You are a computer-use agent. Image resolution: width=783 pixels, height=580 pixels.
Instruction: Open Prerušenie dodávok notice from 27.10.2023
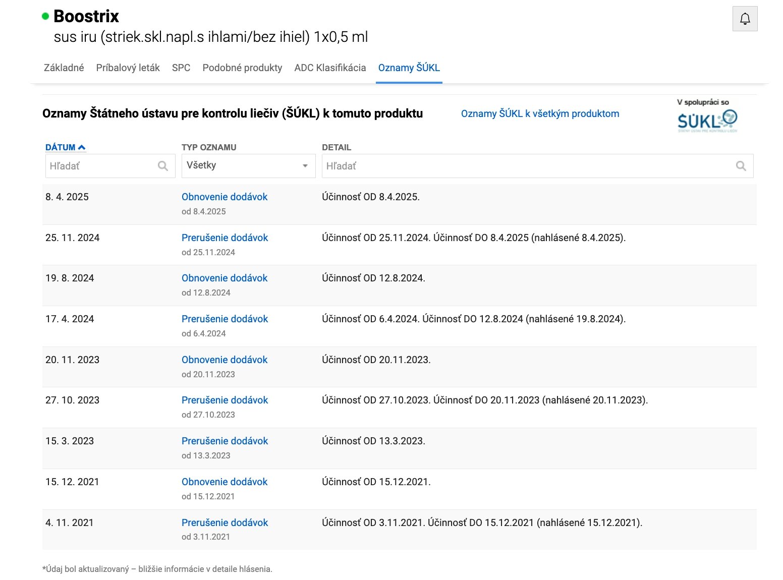point(225,400)
